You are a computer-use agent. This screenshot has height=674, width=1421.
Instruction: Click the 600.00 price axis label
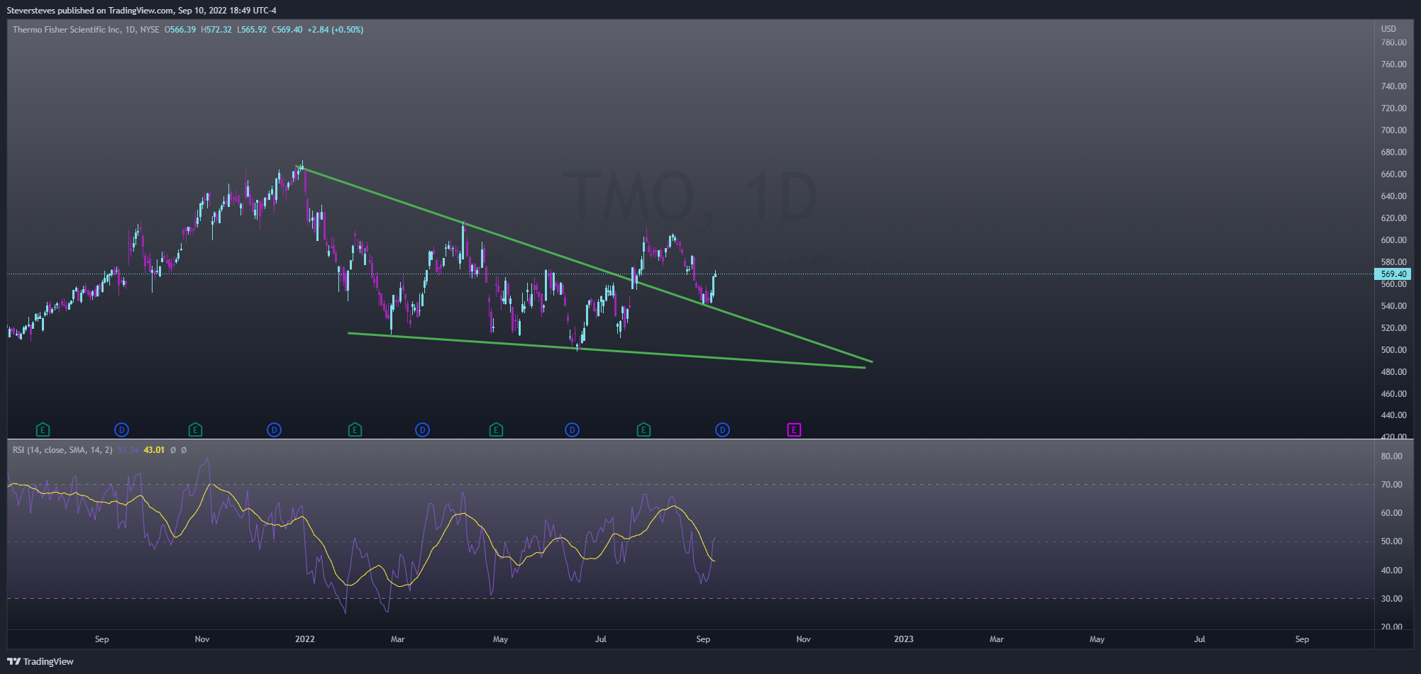(1393, 240)
